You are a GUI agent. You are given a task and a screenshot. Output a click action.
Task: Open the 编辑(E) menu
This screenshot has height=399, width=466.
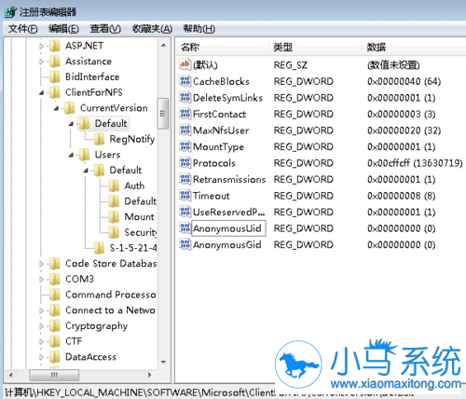click(x=63, y=29)
